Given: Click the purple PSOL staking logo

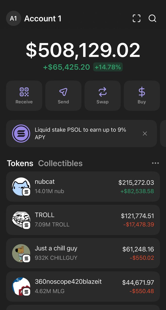Looking at the screenshot, I should point(21,134).
